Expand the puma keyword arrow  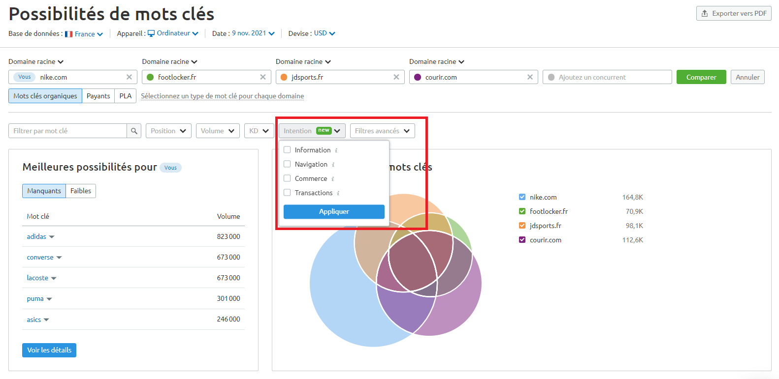pos(49,299)
